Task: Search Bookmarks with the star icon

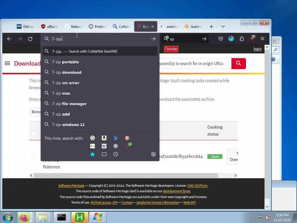Action: (x=93, y=154)
